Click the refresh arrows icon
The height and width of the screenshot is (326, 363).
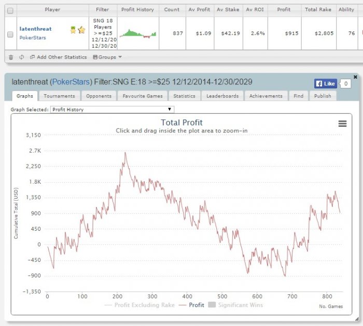coord(22,57)
